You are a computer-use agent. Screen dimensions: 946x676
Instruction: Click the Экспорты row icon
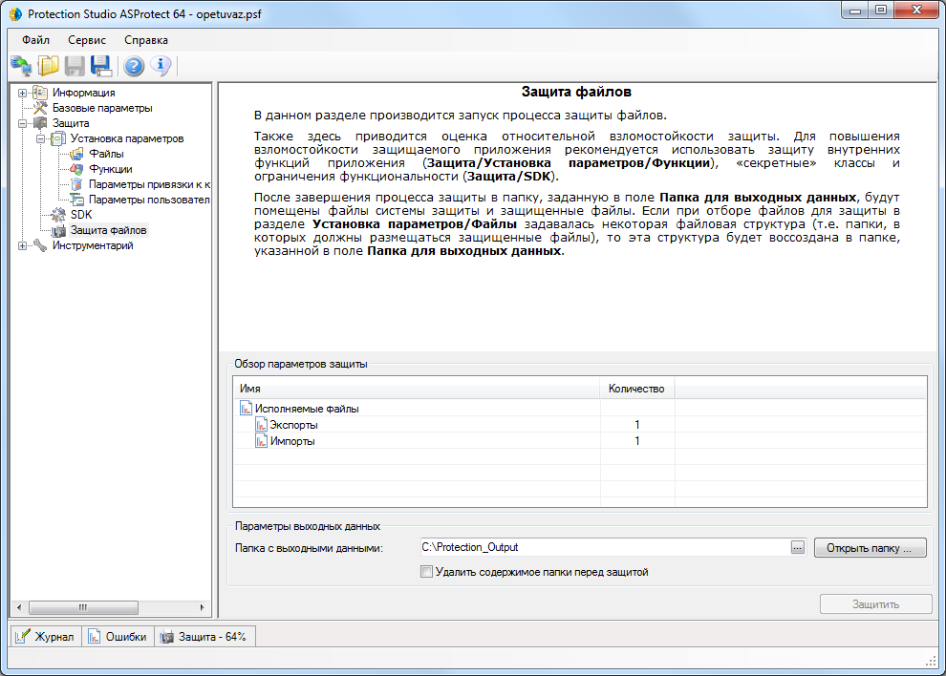(x=261, y=425)
